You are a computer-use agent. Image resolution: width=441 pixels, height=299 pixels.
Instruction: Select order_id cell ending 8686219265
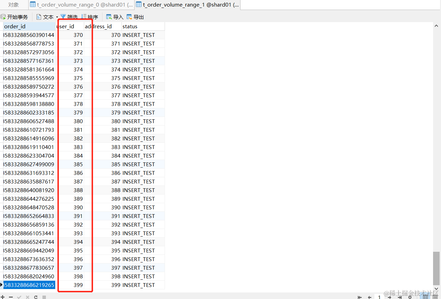(x=29, y=285)
